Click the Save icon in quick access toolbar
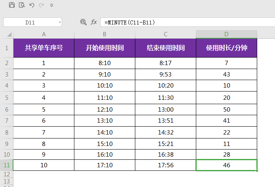Screen dimensions: 275x187 (11, 5)
